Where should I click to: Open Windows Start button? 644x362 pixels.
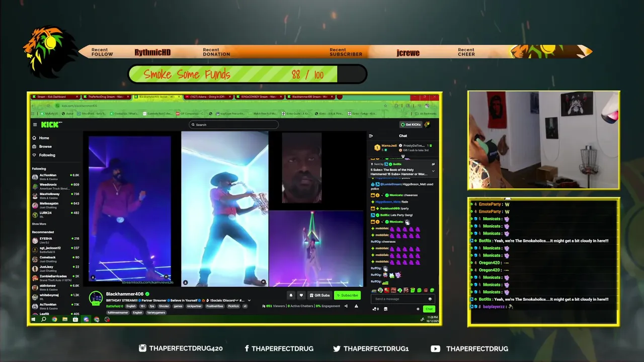(x=33, y=319)
